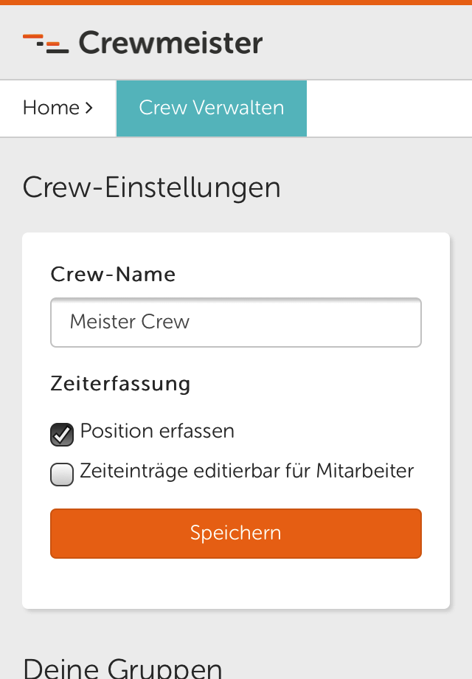Viewport: 472px width, 679px height.
Task: Click the Position erfassen label text
Action: (x=157, y=431)
